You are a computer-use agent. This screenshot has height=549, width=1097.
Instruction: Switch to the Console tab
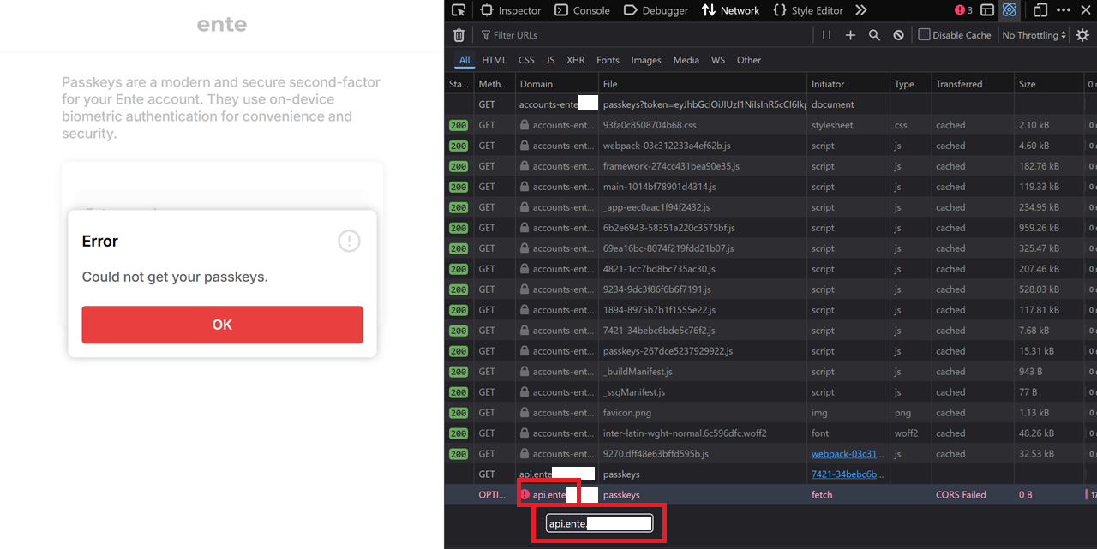(x=583, y=10)
